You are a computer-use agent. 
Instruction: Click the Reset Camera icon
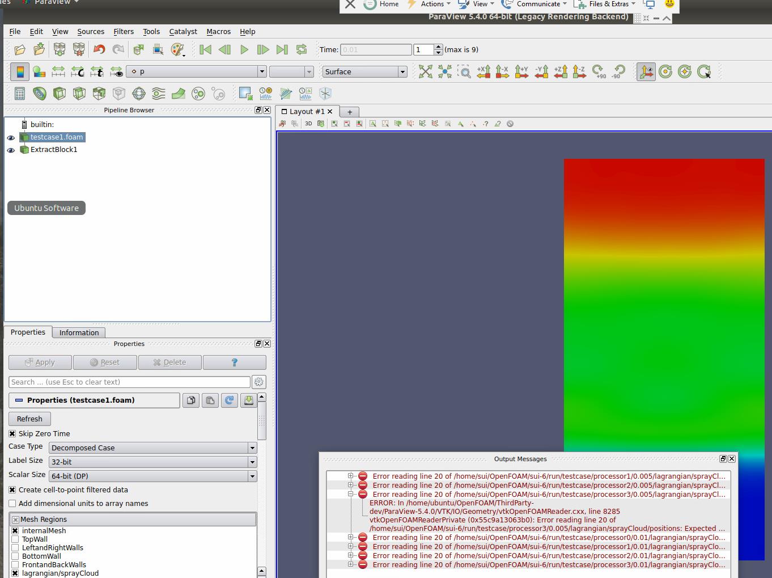[x=425, y=72]
